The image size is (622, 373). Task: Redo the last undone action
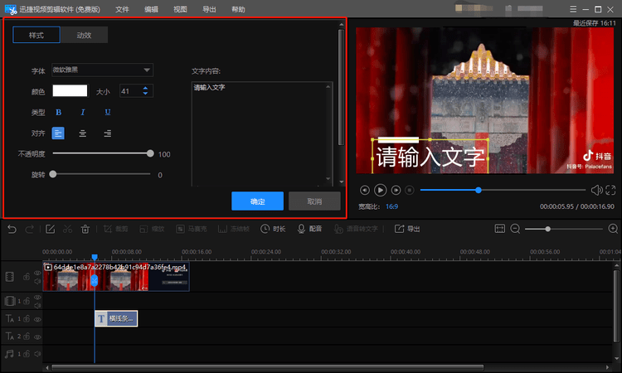pyautogui.click(x=29, y=229)
